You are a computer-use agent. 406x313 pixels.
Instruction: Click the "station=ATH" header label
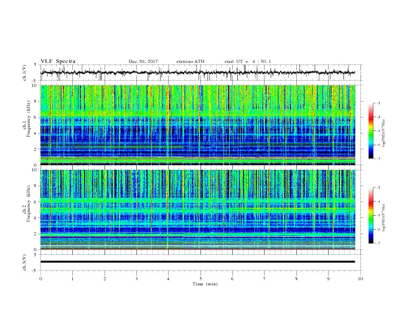pyautogui.click(x=190, y=61)
